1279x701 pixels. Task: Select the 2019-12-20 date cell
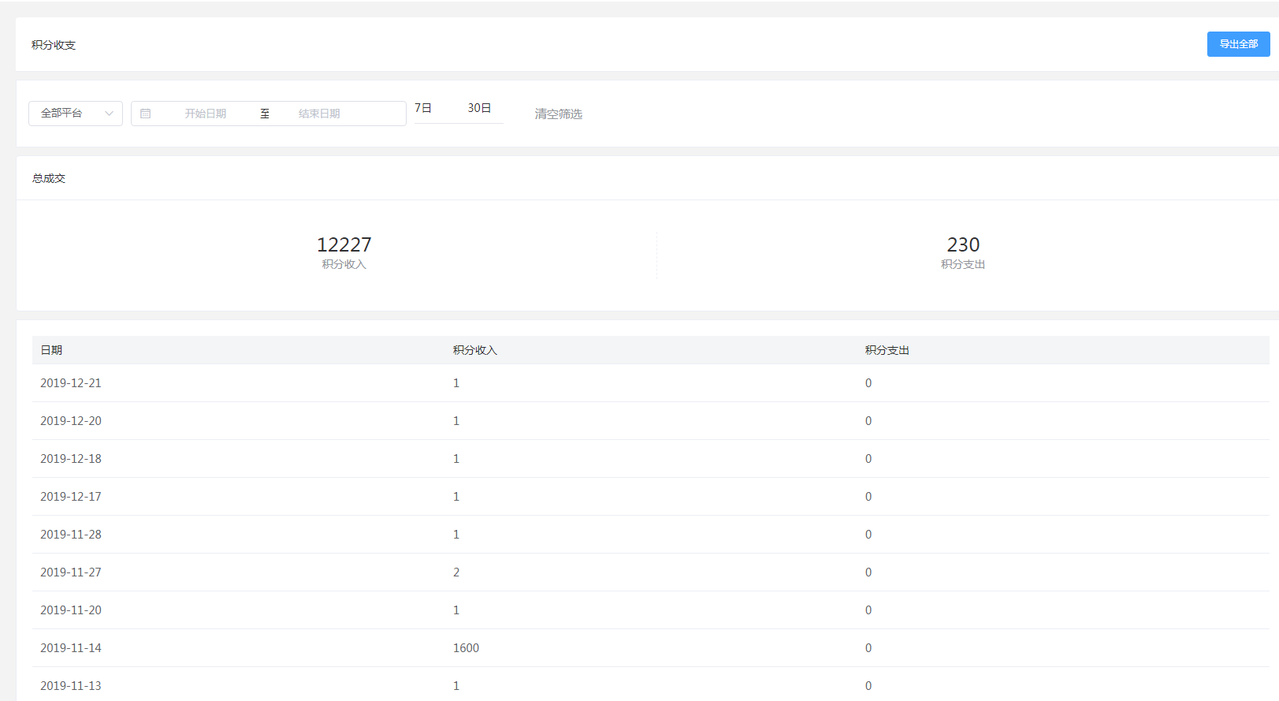(71, 421)
